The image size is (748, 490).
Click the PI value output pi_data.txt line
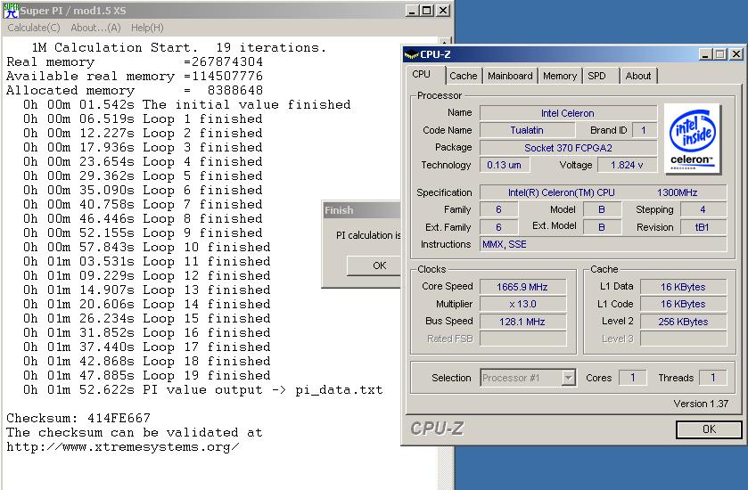(202, 390)
